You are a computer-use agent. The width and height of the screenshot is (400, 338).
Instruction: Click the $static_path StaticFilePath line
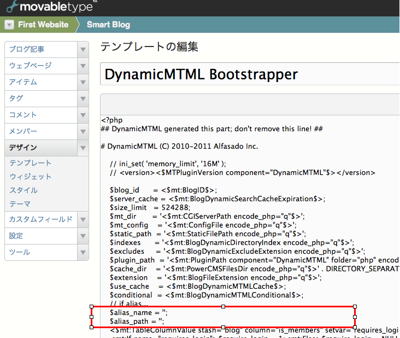[x=208, y=234]
